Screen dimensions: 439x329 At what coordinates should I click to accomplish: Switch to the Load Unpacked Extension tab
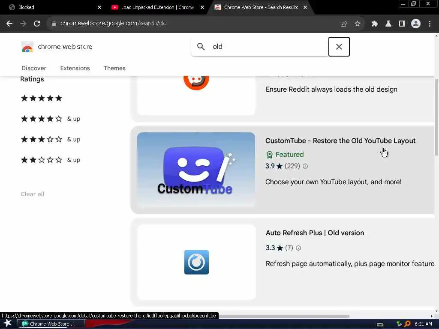[157, 7]
